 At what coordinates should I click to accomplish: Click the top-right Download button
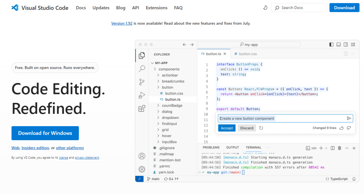(345, 8)
